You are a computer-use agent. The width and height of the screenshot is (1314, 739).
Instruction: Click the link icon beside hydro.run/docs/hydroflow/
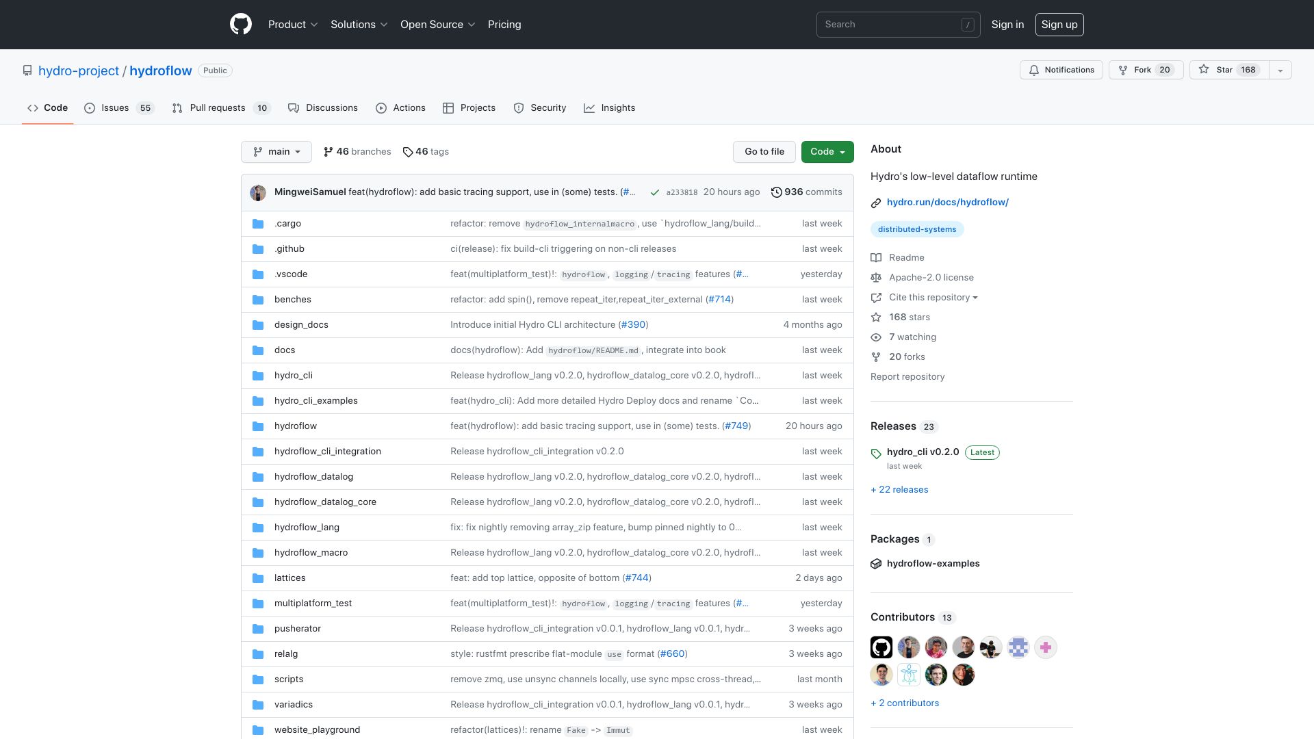coord(876,203)
